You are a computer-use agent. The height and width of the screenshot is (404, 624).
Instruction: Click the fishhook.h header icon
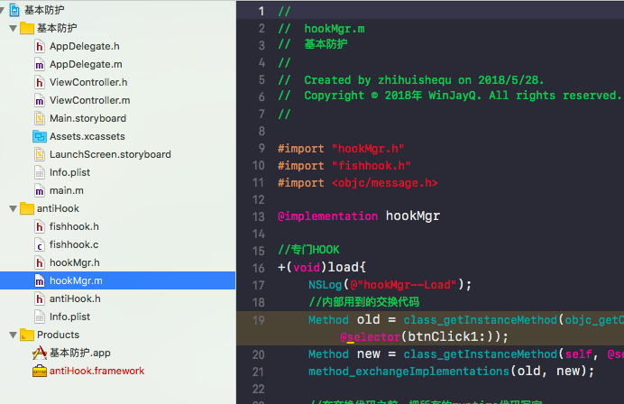40,227
